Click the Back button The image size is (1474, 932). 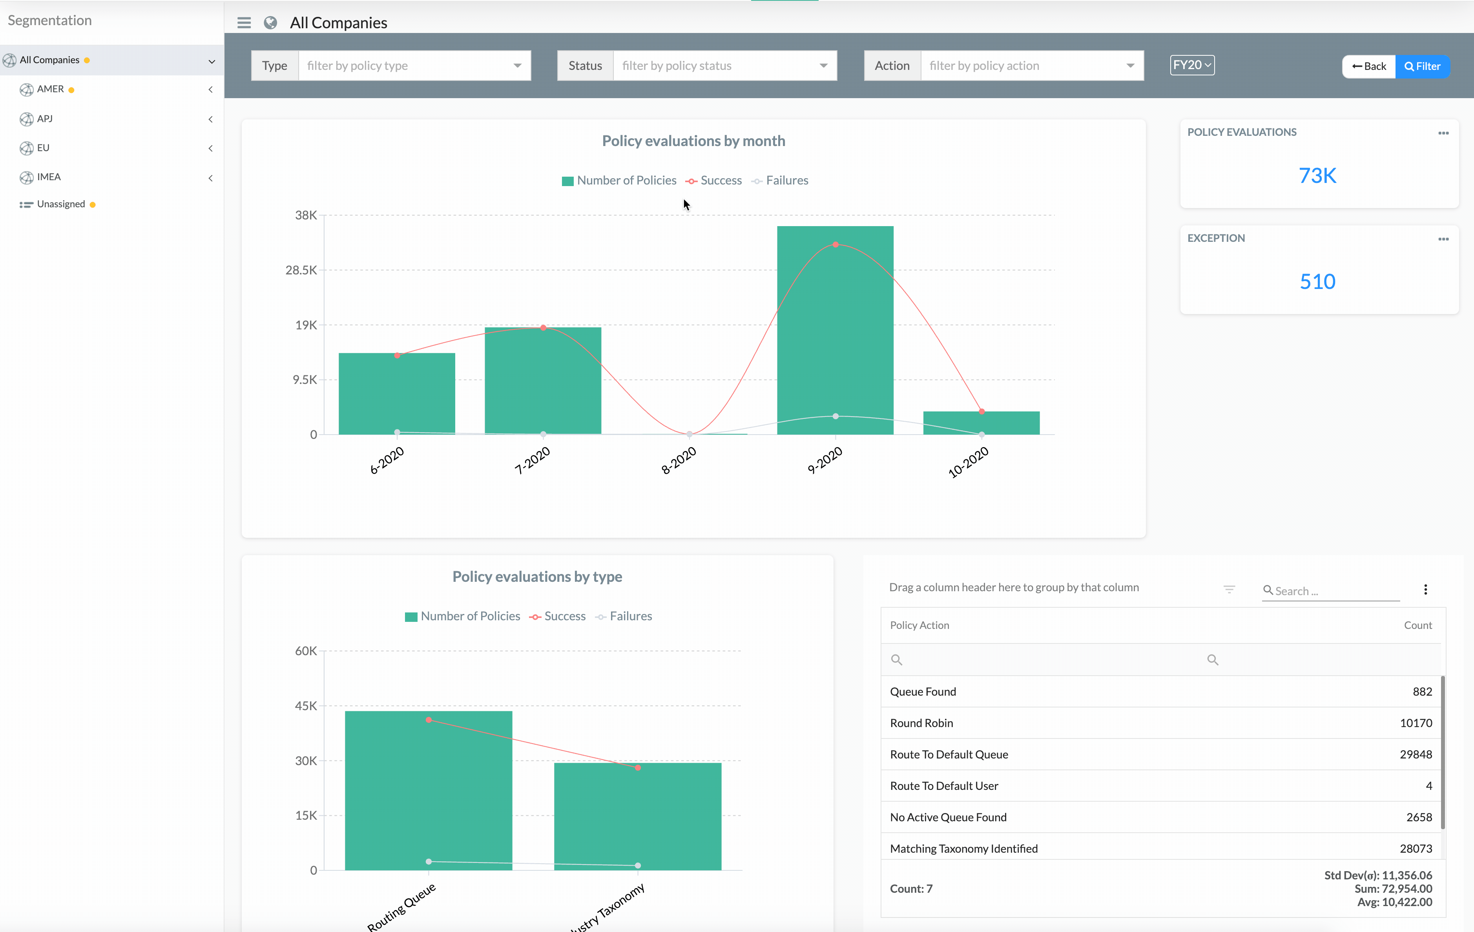pyautogui.click(x=1369, y=66)
